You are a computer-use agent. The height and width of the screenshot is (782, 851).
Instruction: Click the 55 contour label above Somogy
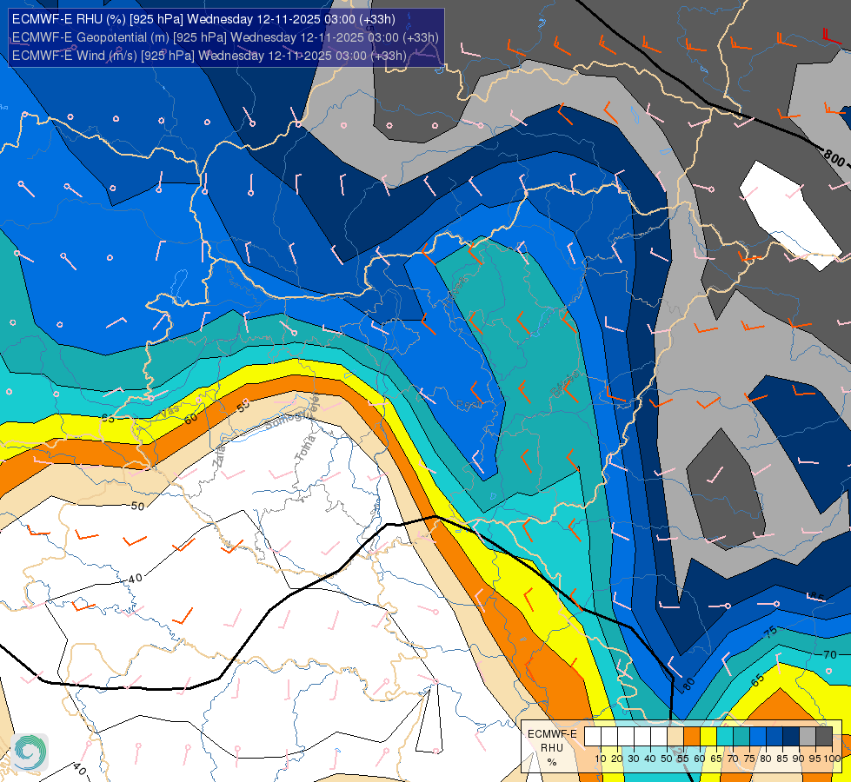click(x=243, y=405)
